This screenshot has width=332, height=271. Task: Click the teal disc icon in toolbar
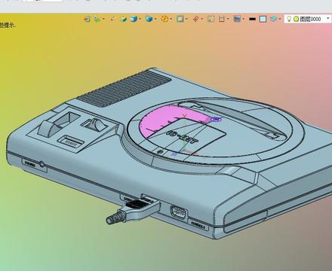274,19
